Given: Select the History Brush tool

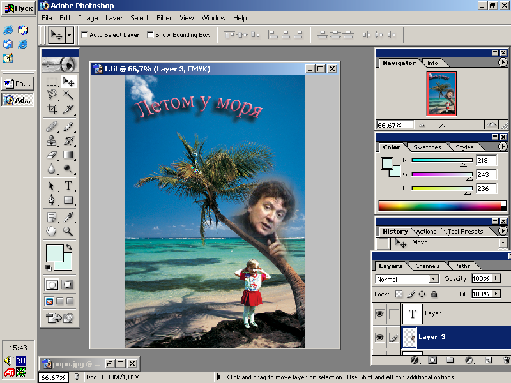Looking at the screenshot, I should tap(68, 140).
